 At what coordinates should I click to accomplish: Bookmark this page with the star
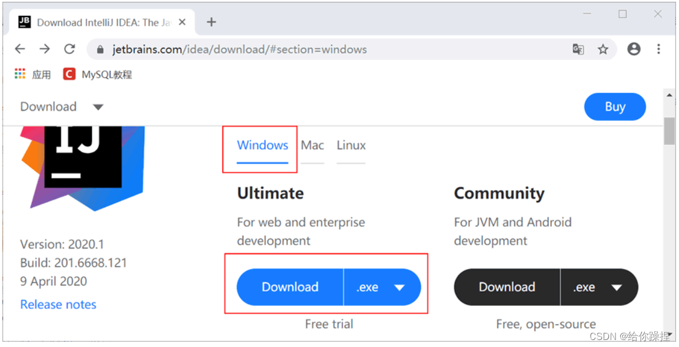click(603, 49)
